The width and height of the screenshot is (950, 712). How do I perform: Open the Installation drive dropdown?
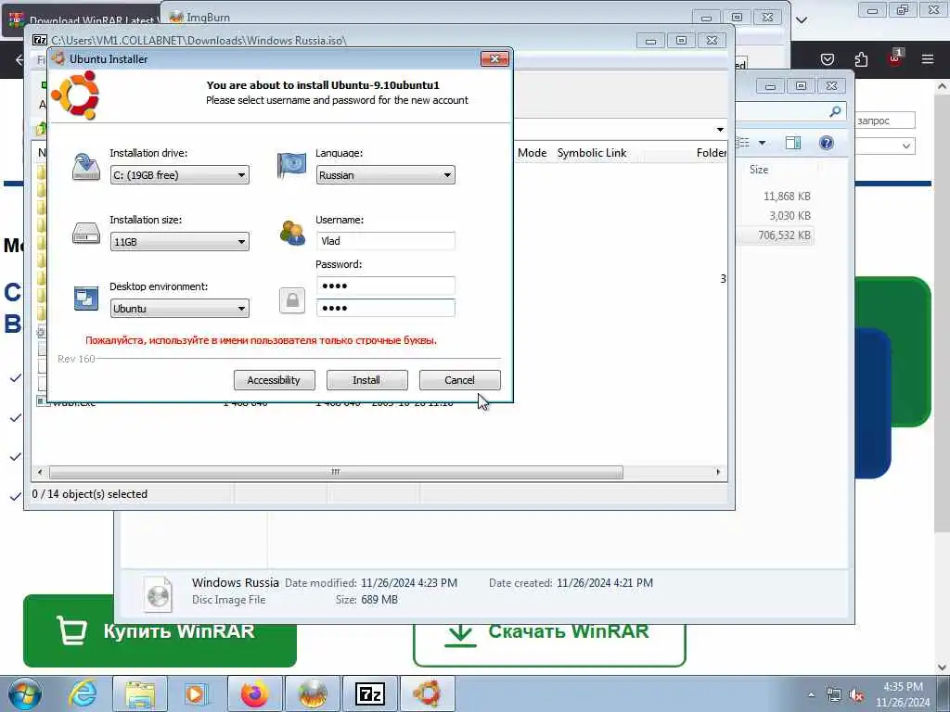click(x=179, y=175)
